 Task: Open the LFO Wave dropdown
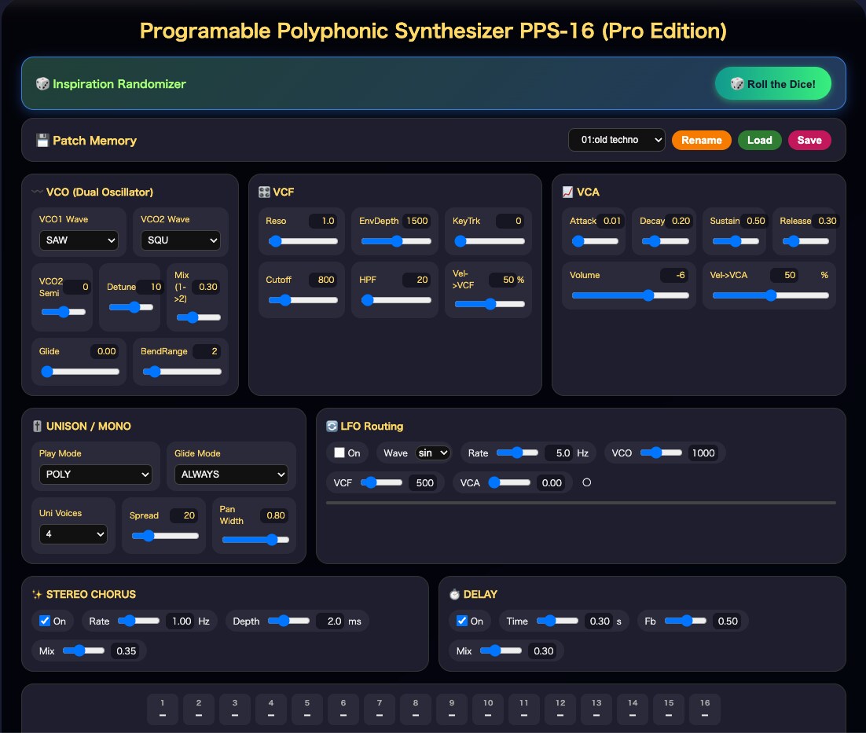click(x=433, y=453)
